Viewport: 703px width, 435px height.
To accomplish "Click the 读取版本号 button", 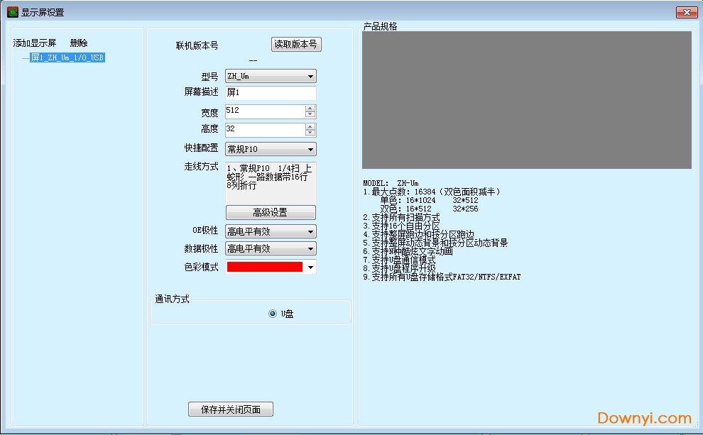I will click(x=296, y=45).
